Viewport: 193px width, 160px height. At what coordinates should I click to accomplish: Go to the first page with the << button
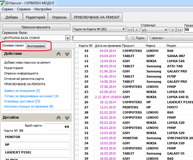click(x=130, y=30)
